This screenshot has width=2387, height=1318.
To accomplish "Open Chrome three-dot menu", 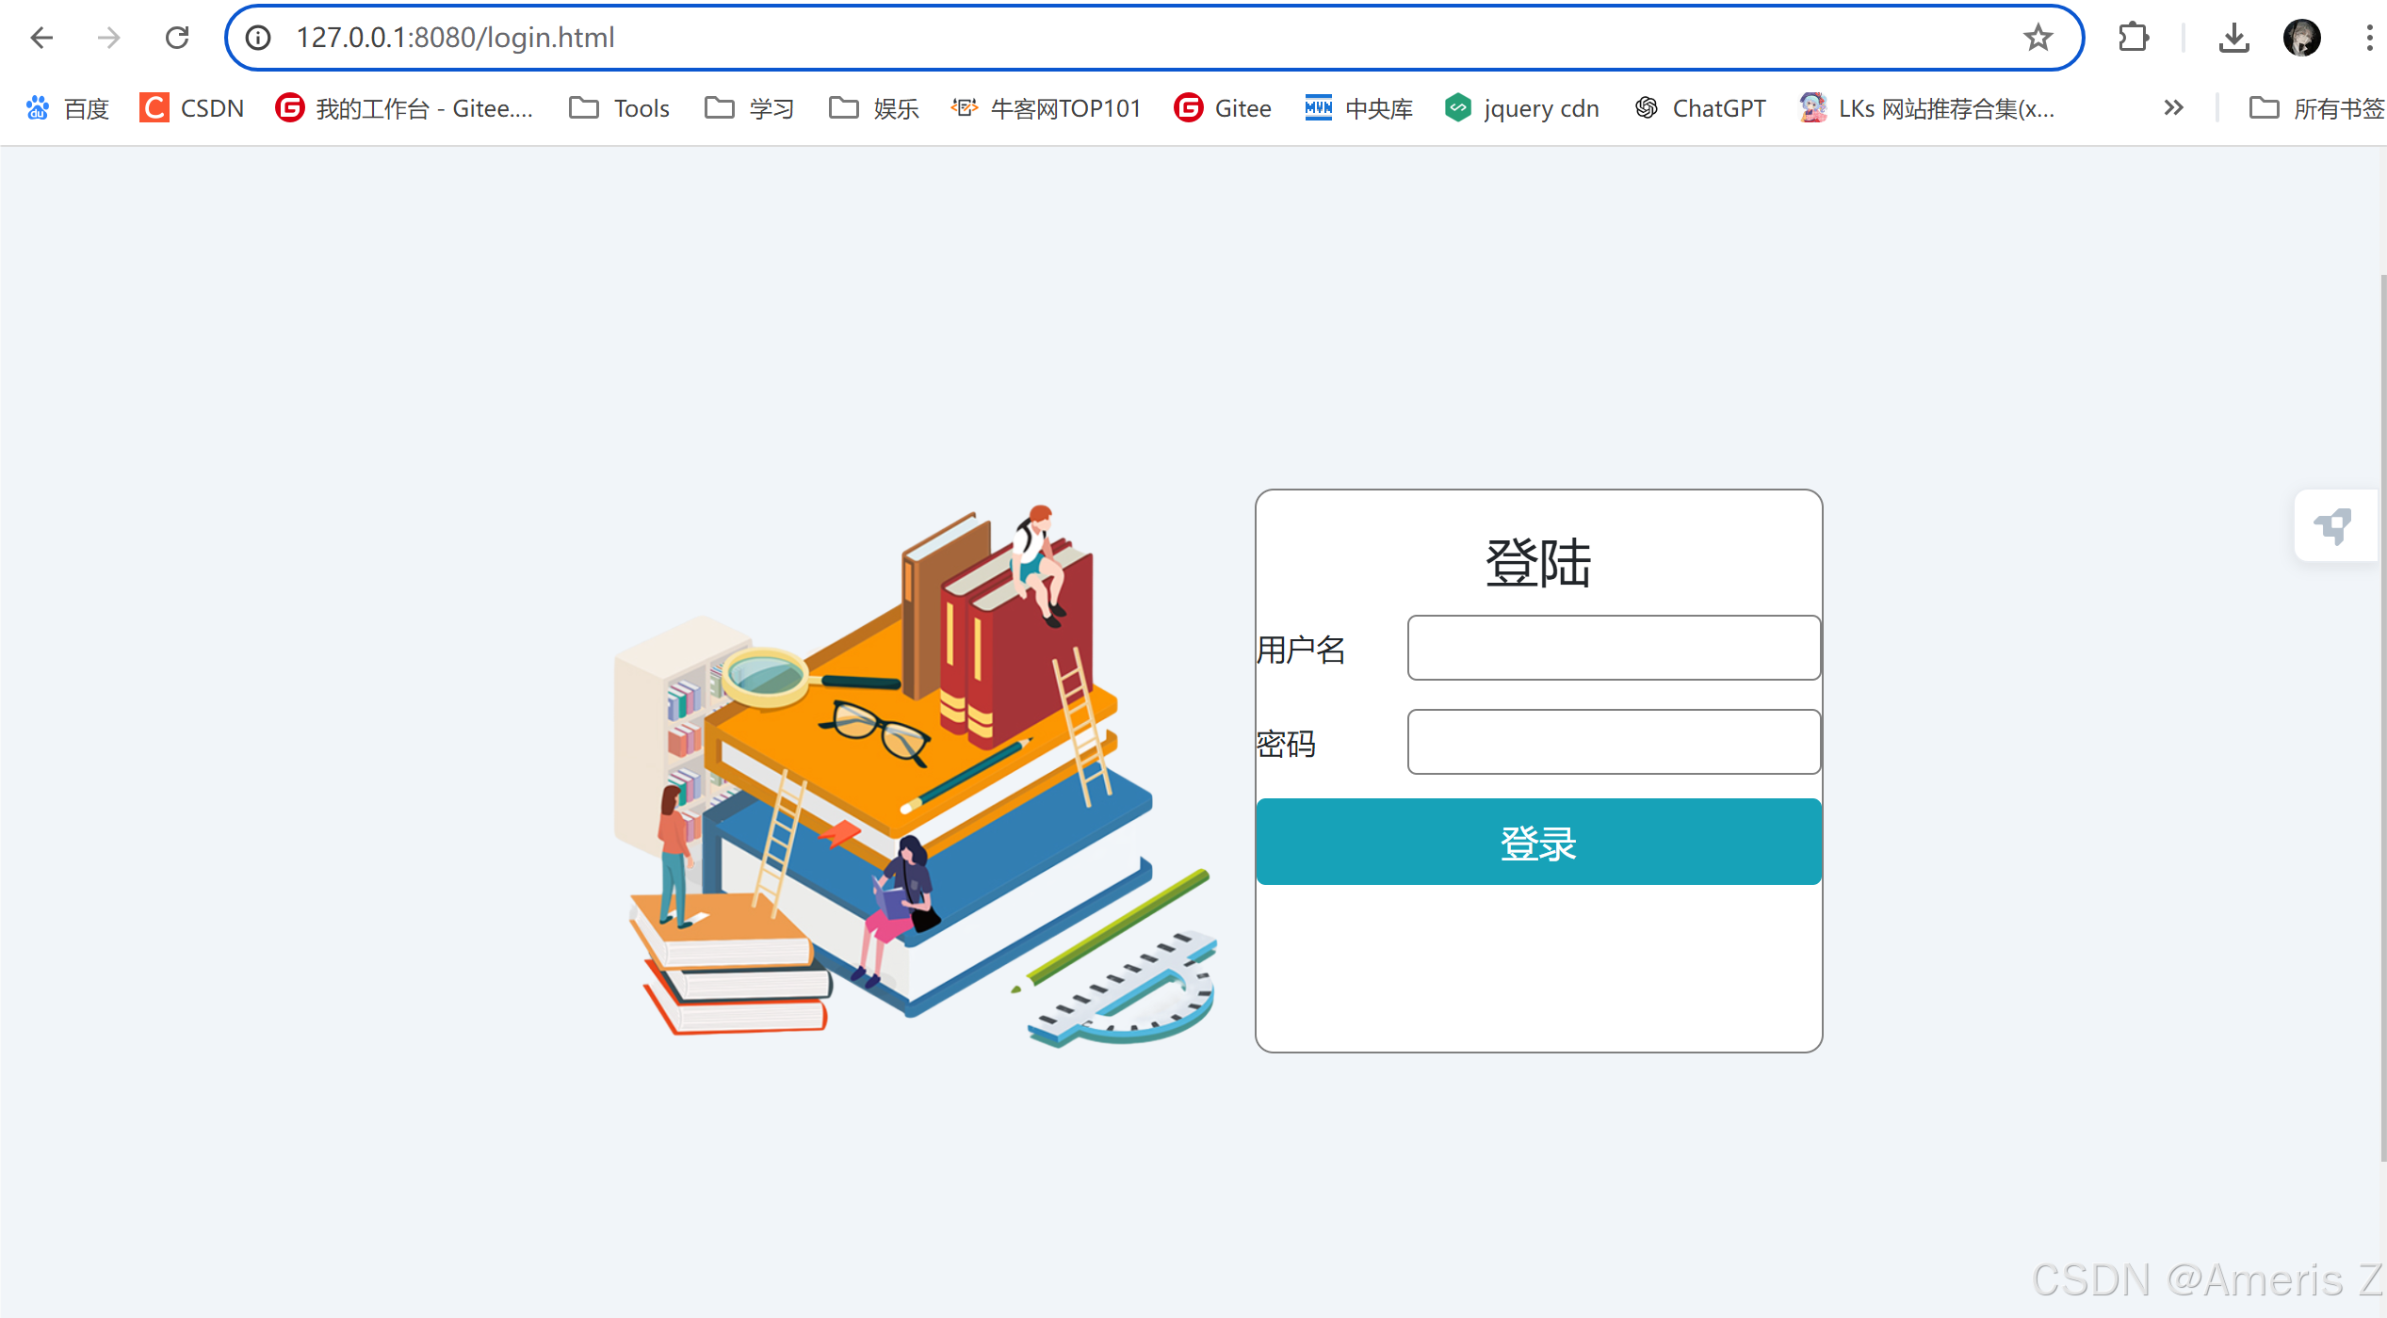I will click(x=2369, y=38).
